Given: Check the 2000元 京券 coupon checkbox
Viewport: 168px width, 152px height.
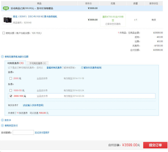Looking at the screenshot, I should (x=11, y=78).
